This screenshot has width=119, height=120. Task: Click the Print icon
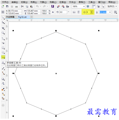pos(17,6)
